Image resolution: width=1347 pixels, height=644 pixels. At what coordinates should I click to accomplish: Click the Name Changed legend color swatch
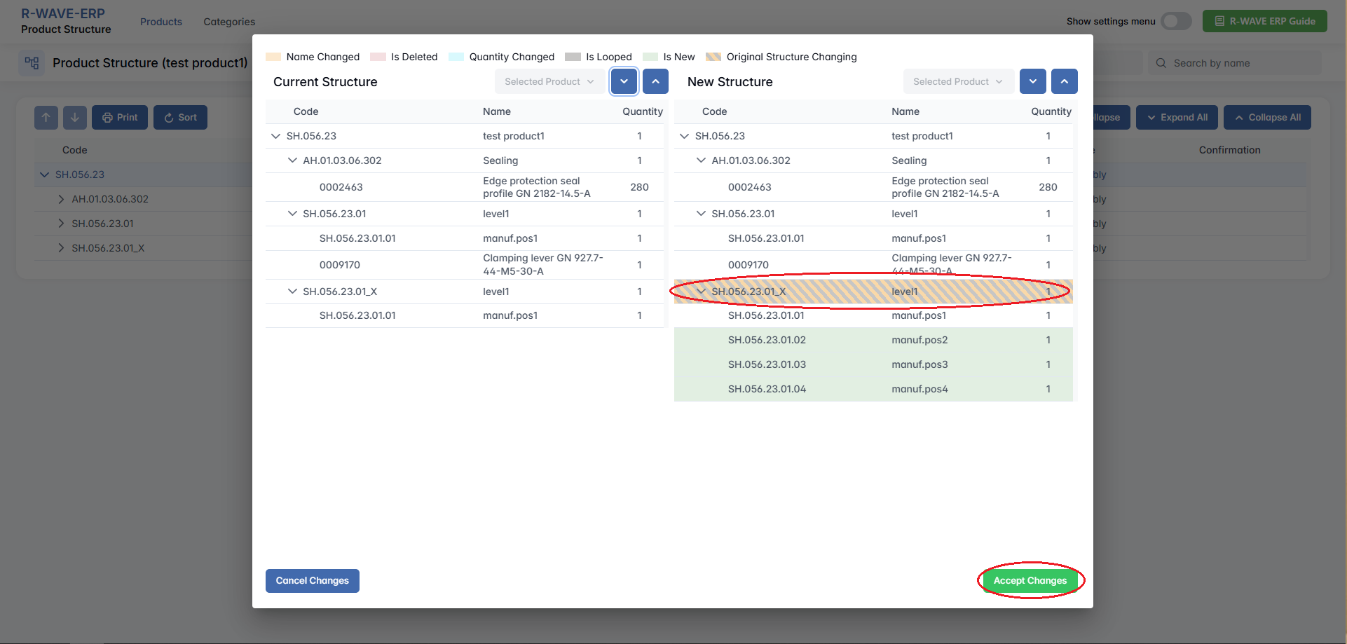(273, 57)
